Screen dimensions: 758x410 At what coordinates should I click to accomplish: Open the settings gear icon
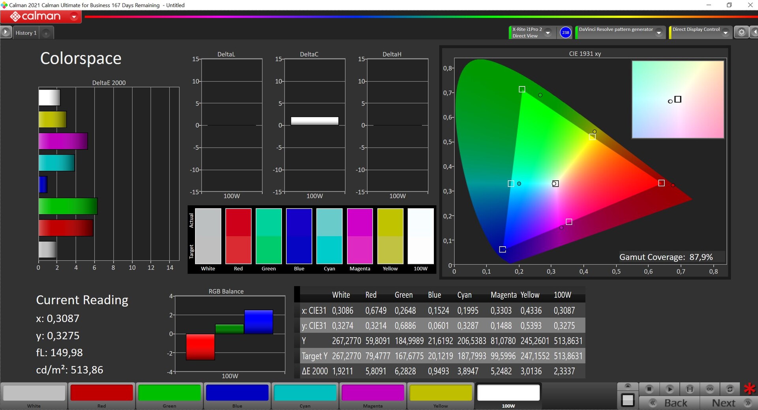pyautogui.click(x=741, y=32)
